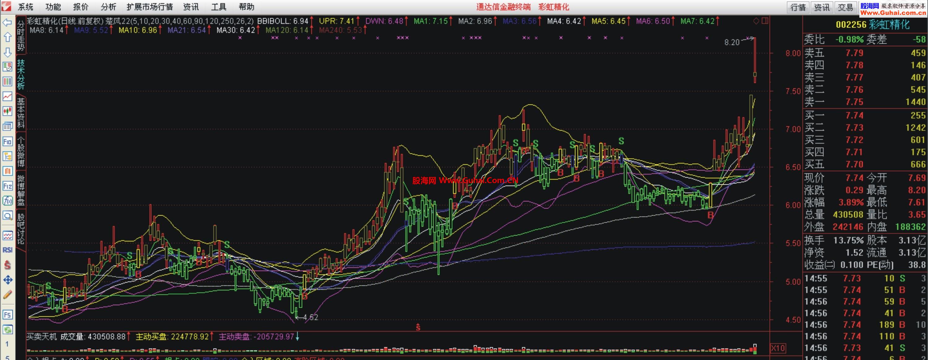Click the BBIBOLL: 6.94 indicator label
This screenshot has width=928, height=360.
(283, 21)
